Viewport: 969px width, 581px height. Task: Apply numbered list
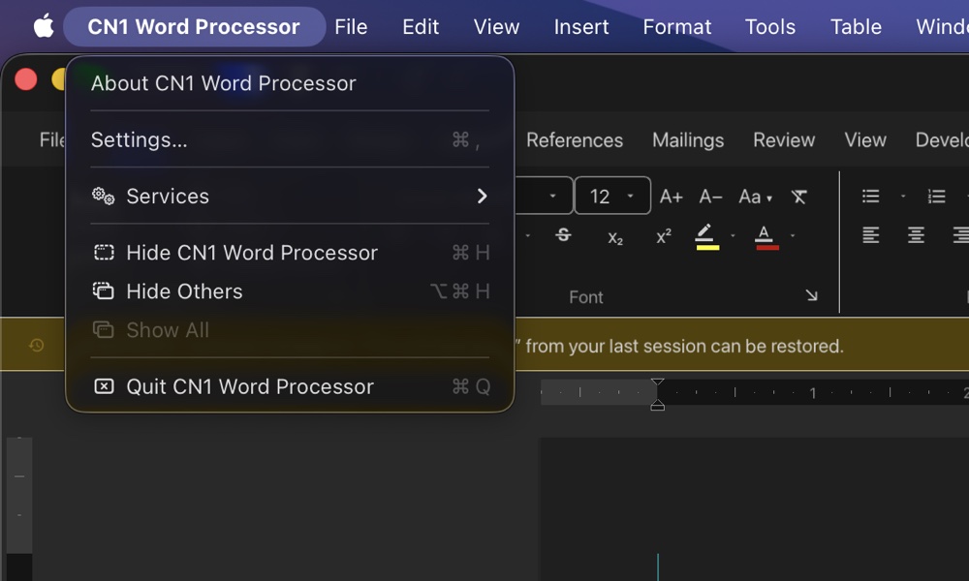coord(936,197)
